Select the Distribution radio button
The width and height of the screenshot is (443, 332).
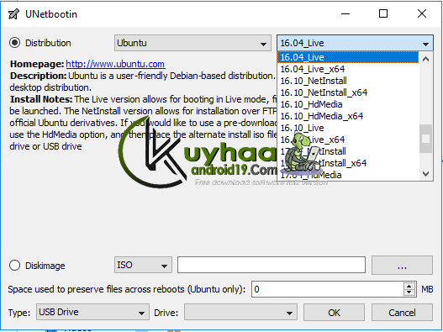[x=14, y=43]
